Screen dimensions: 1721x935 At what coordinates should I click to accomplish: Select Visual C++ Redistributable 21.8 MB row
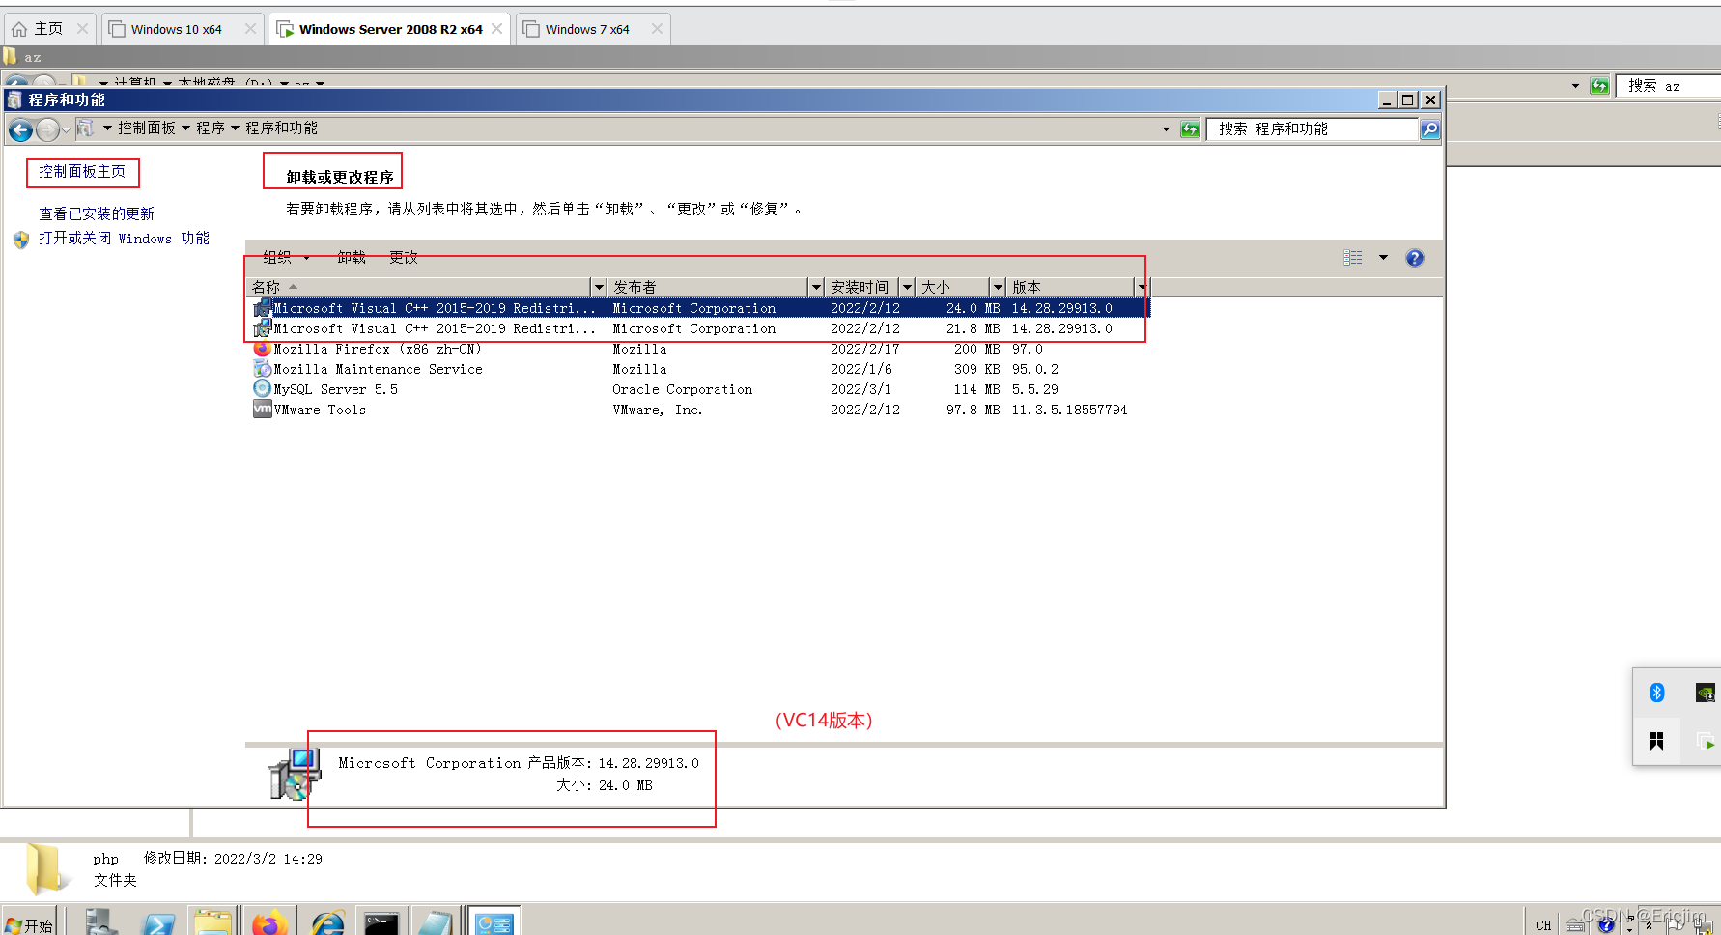pyautogui.click(x=700, y=328)
